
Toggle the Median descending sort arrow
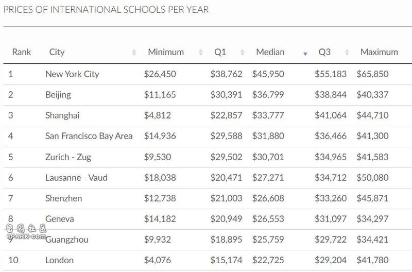[305, 54]
